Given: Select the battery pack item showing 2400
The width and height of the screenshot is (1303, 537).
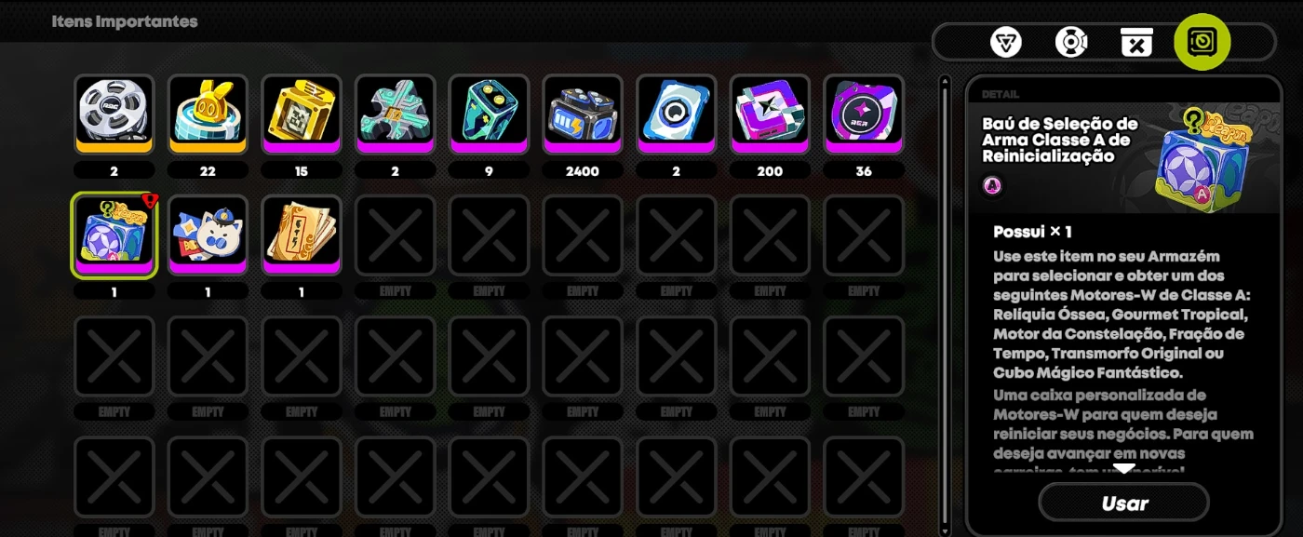Looking at the screenshot, I should (583, 114).
